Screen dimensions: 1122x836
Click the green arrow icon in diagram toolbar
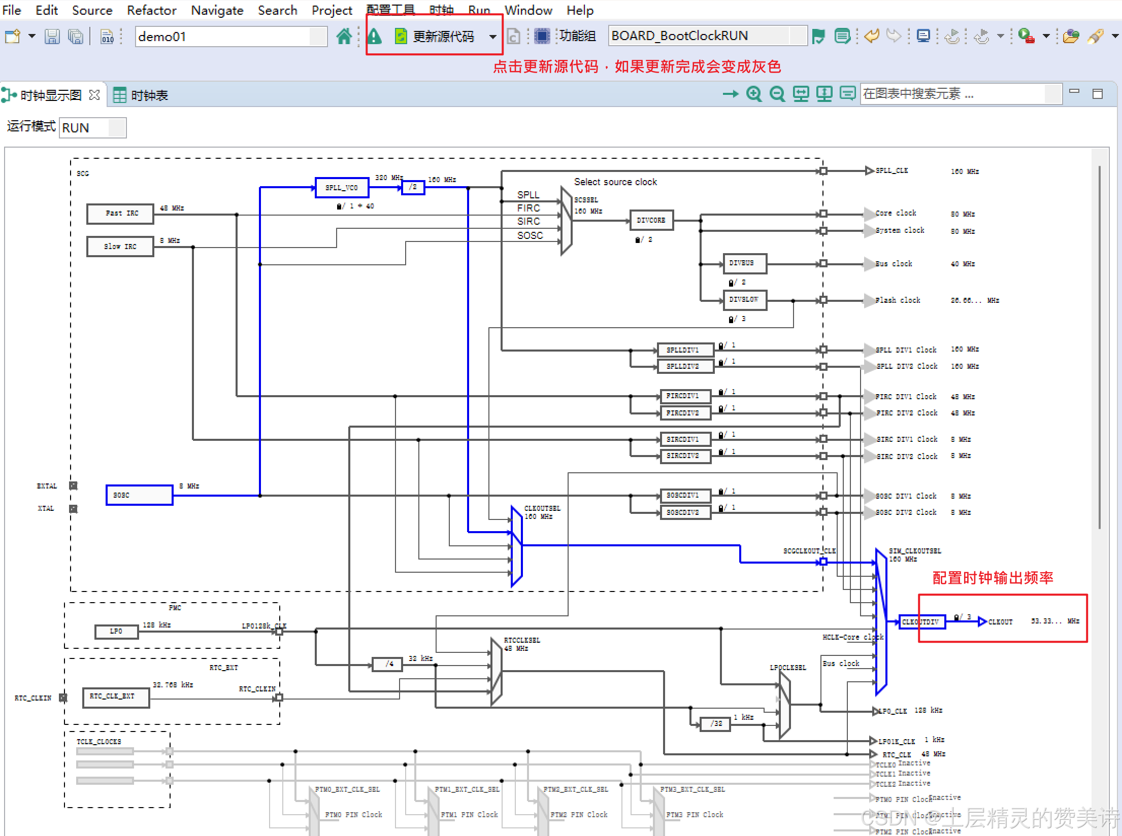[730, 94]
